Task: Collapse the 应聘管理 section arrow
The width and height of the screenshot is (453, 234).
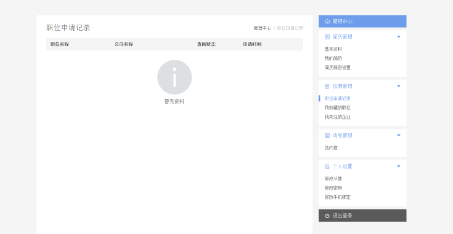Action: click(399, 86)
